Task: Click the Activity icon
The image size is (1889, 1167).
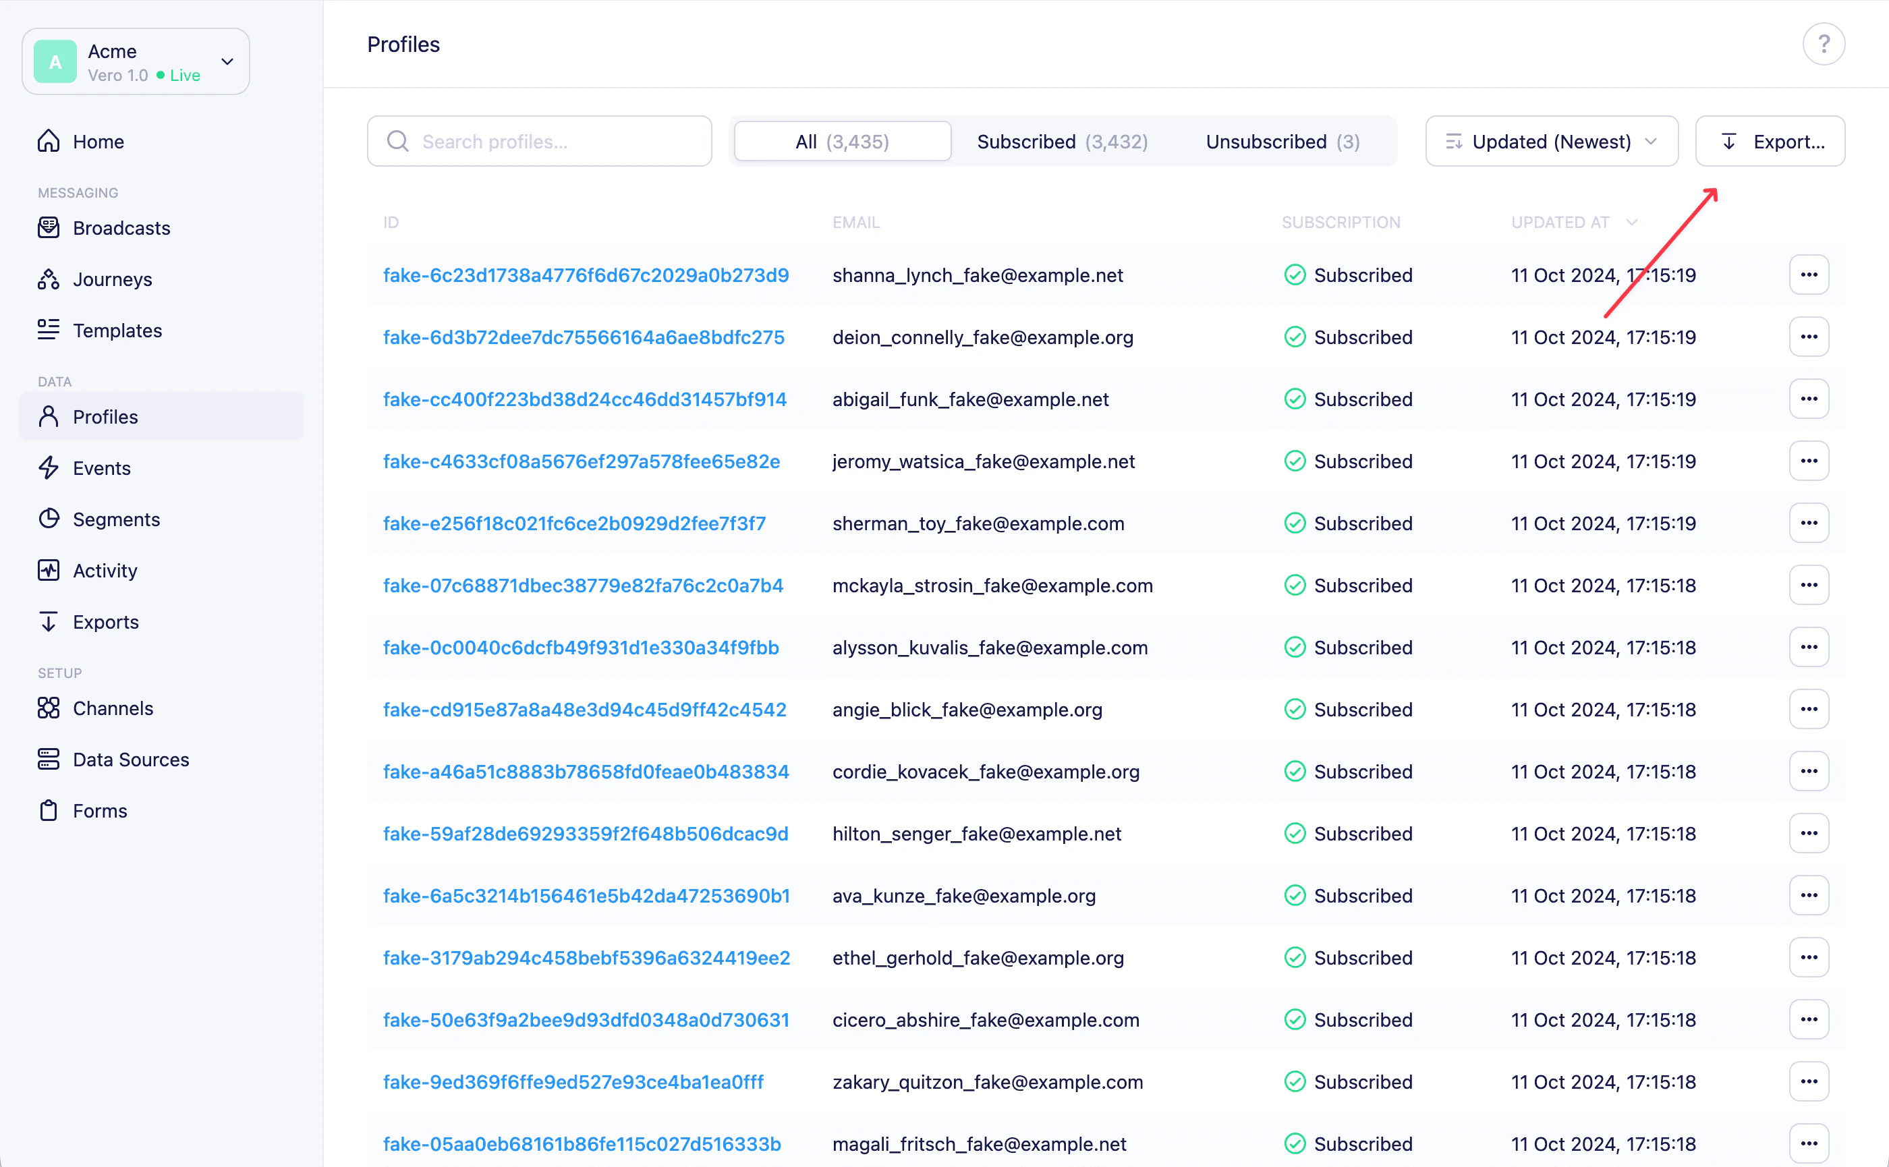Action: click(49, 571)
